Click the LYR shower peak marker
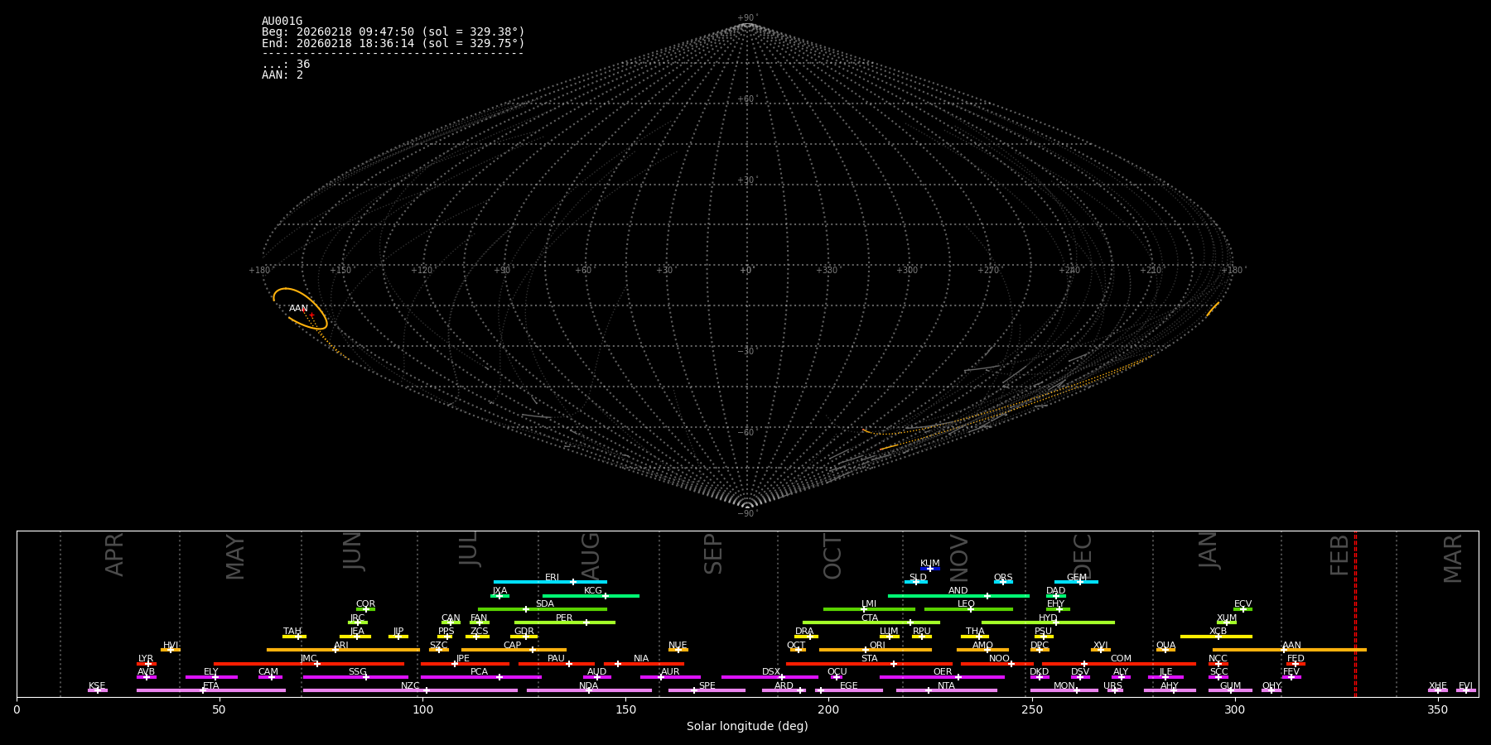1491x745 pixels. click(148, 664)
